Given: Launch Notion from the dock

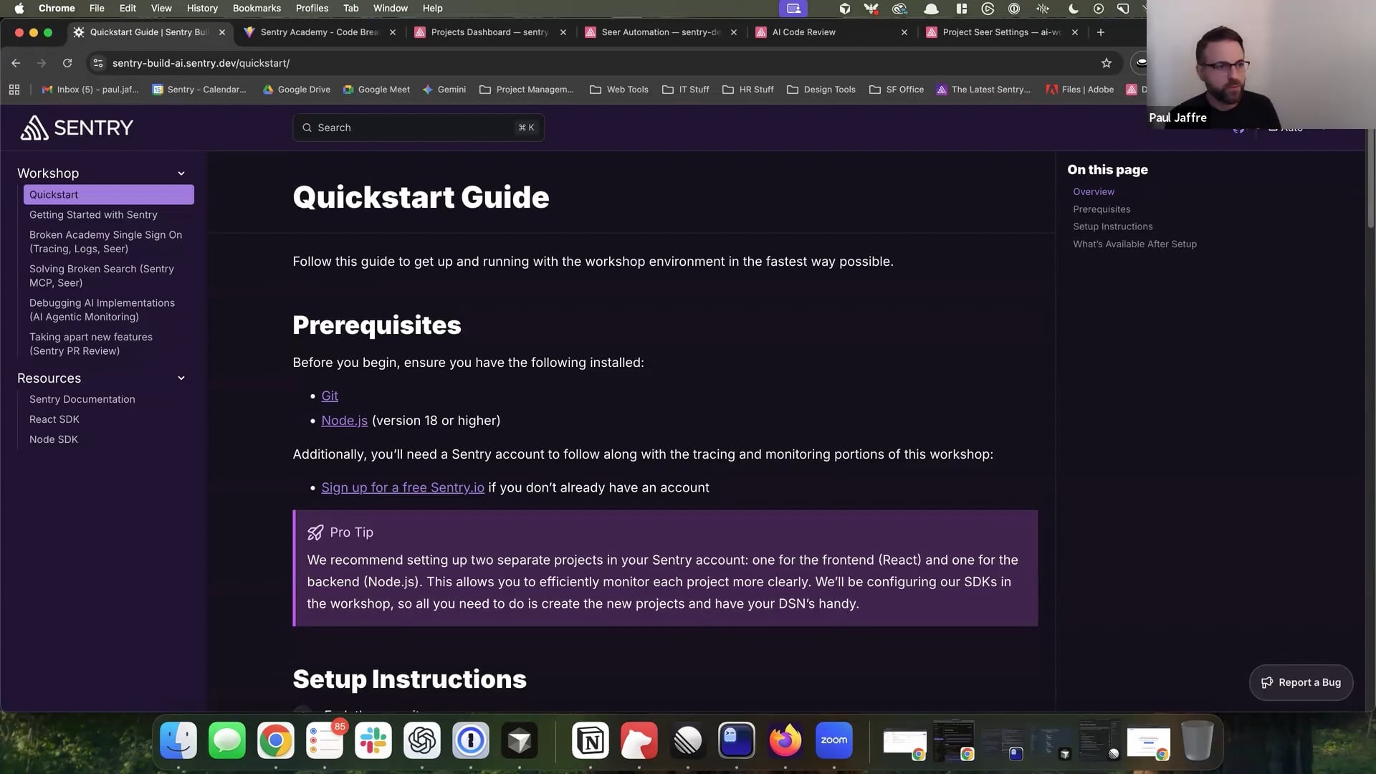Looking at the screenshot, I should click(590, 740).
